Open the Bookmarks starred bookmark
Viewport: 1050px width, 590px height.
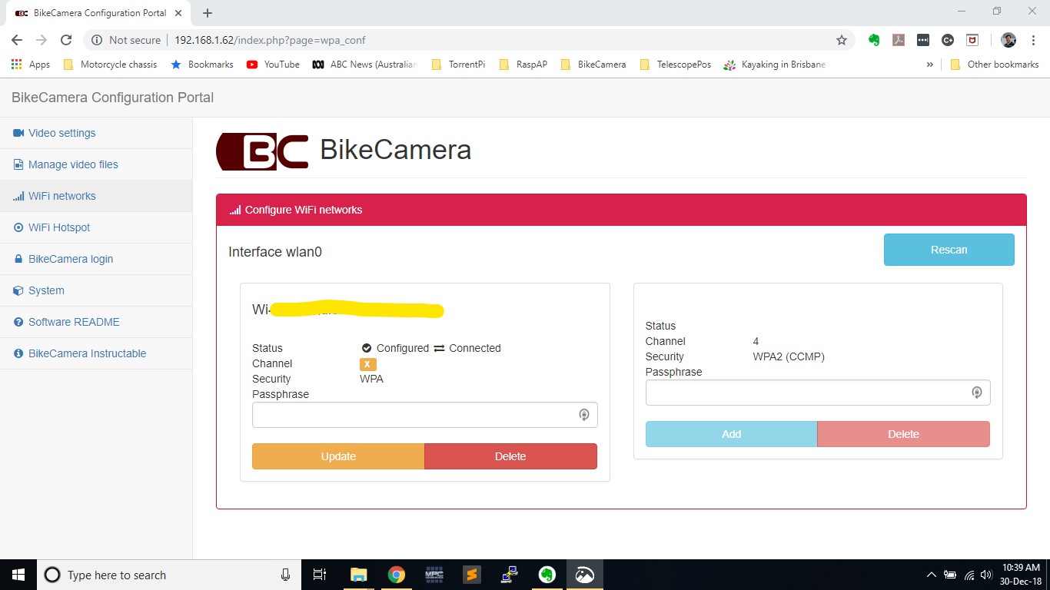pyautogui.click(x=202, y=65)
